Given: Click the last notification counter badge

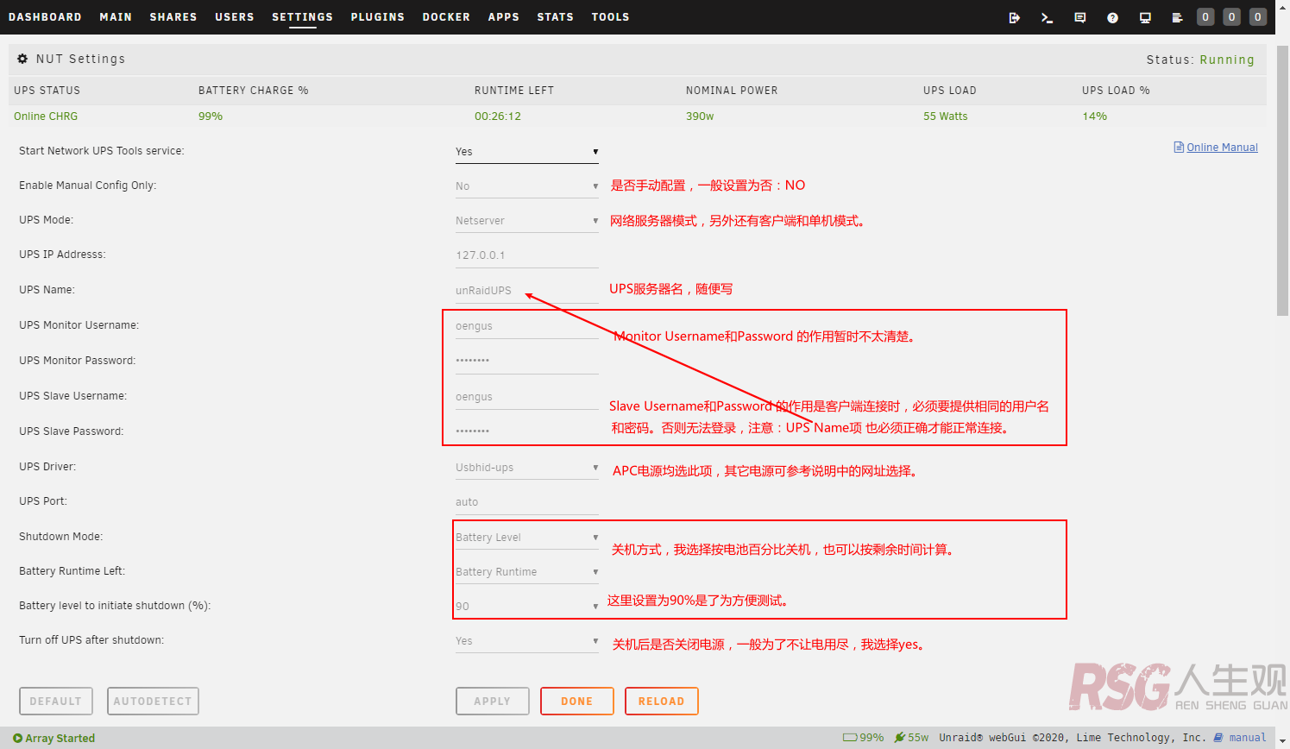Looking at the screenshot, I should tap(1258, 16).
